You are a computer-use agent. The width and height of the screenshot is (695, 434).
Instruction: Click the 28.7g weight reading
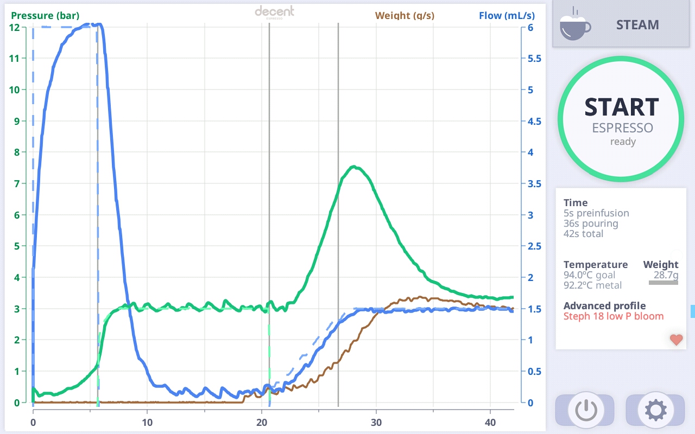[666, 275]
